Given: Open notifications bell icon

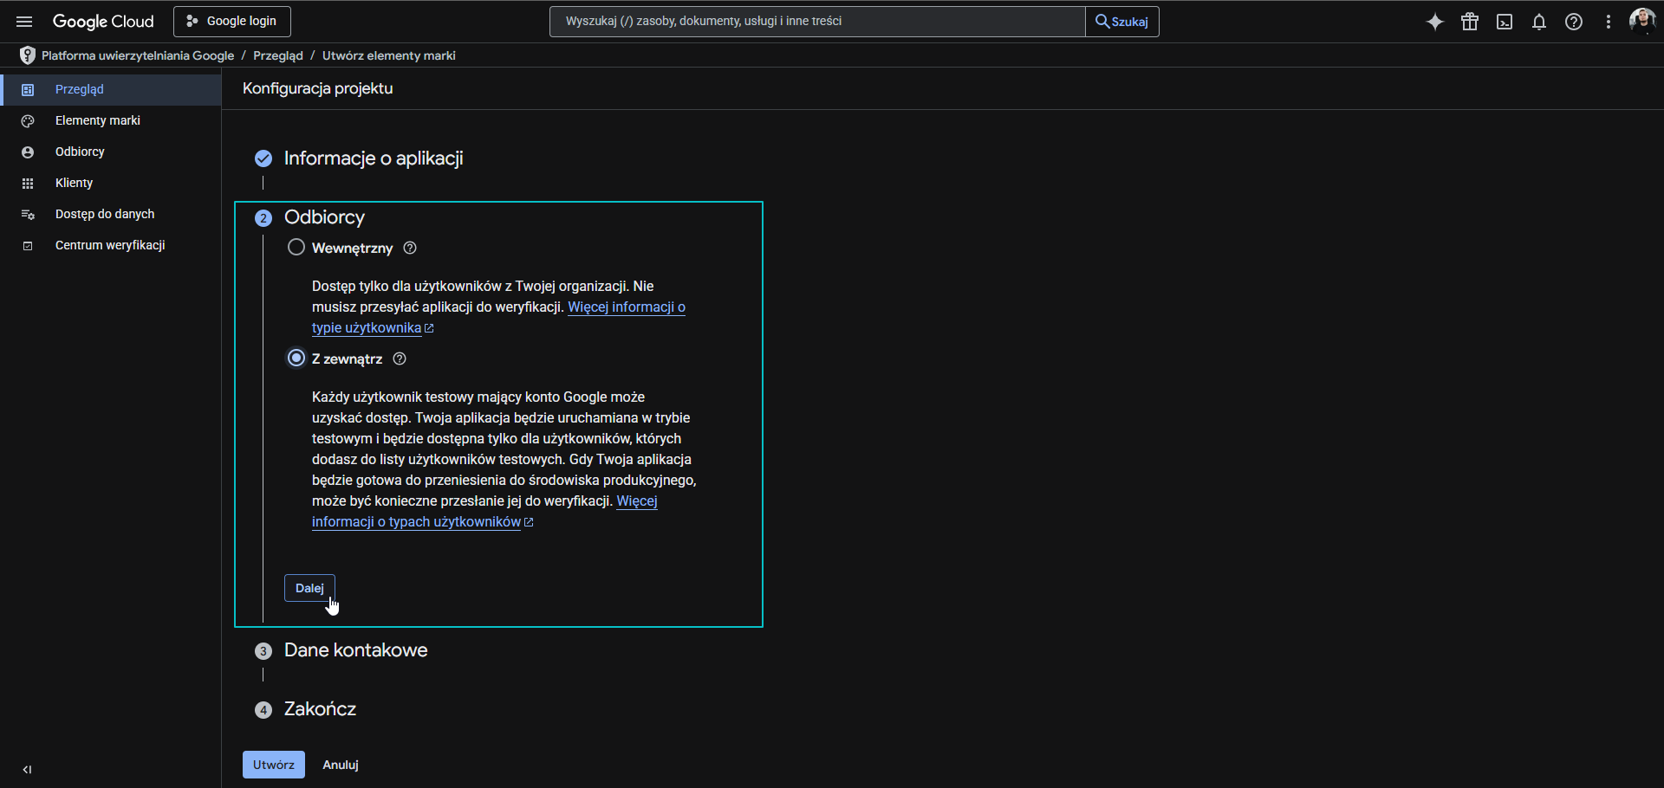Looking at the screenshot, I should pyautogui.click(x=1539, y=22).
